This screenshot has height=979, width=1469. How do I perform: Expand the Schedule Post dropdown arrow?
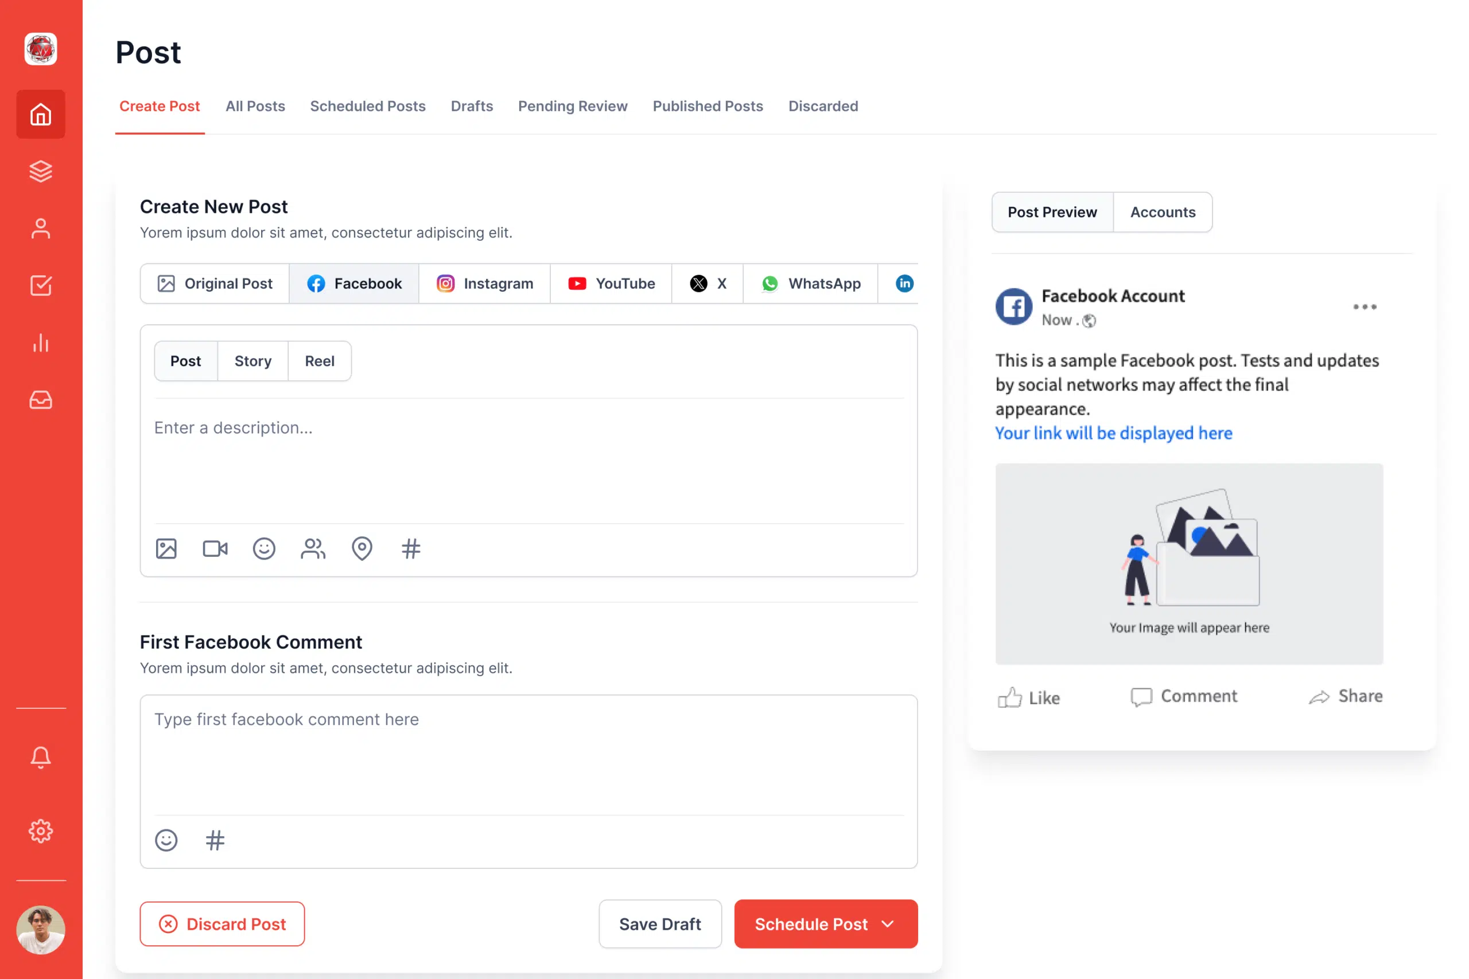(888, 924)
